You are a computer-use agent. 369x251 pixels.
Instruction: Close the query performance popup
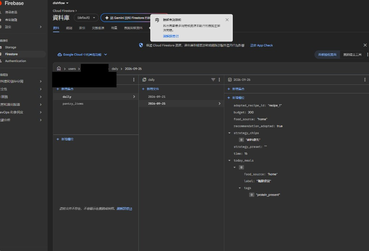pos(227,20)
